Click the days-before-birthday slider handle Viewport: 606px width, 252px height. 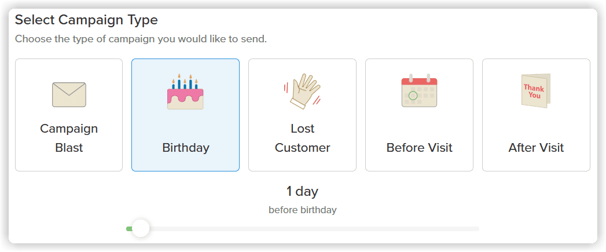[141, 228]
